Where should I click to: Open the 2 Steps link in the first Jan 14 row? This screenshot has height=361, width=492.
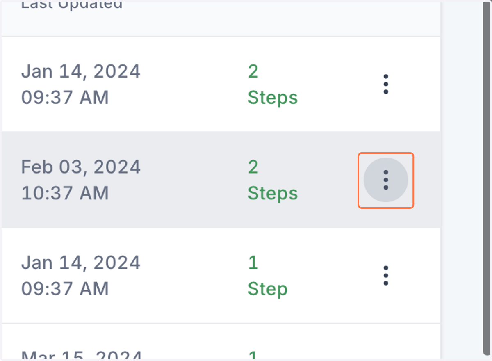[273, 85]
